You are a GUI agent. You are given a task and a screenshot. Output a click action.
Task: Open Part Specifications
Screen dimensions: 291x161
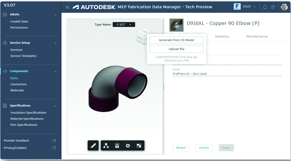(x=24, y=125)
